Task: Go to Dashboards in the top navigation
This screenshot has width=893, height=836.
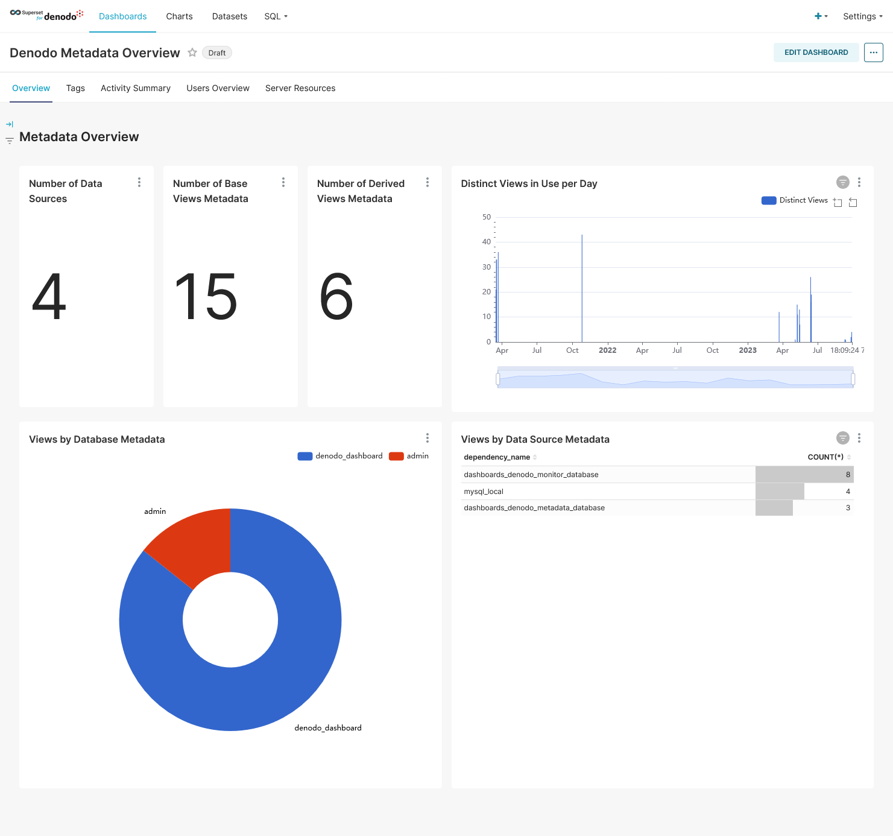Action: 123,16
